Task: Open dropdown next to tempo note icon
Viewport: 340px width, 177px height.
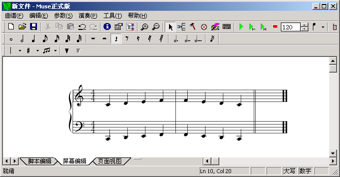Action: point(323,27)
